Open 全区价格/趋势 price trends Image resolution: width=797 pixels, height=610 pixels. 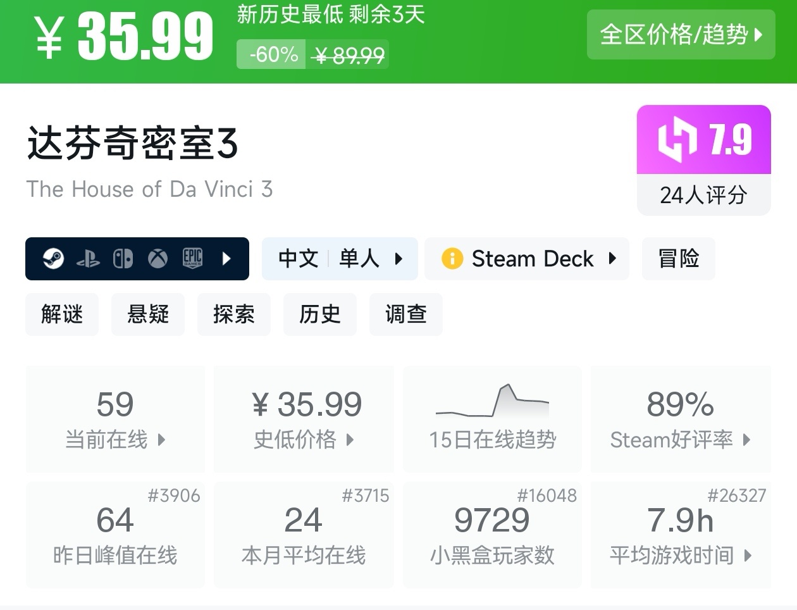tap(681, 35)
